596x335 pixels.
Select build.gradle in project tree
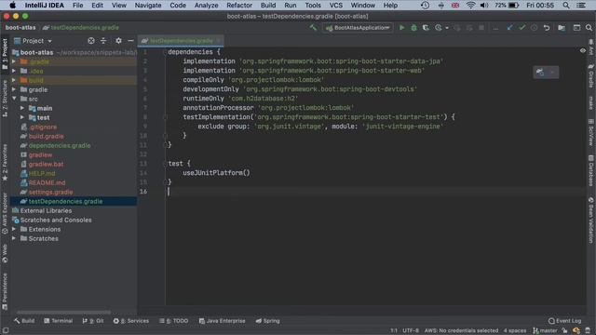[46, 136]
